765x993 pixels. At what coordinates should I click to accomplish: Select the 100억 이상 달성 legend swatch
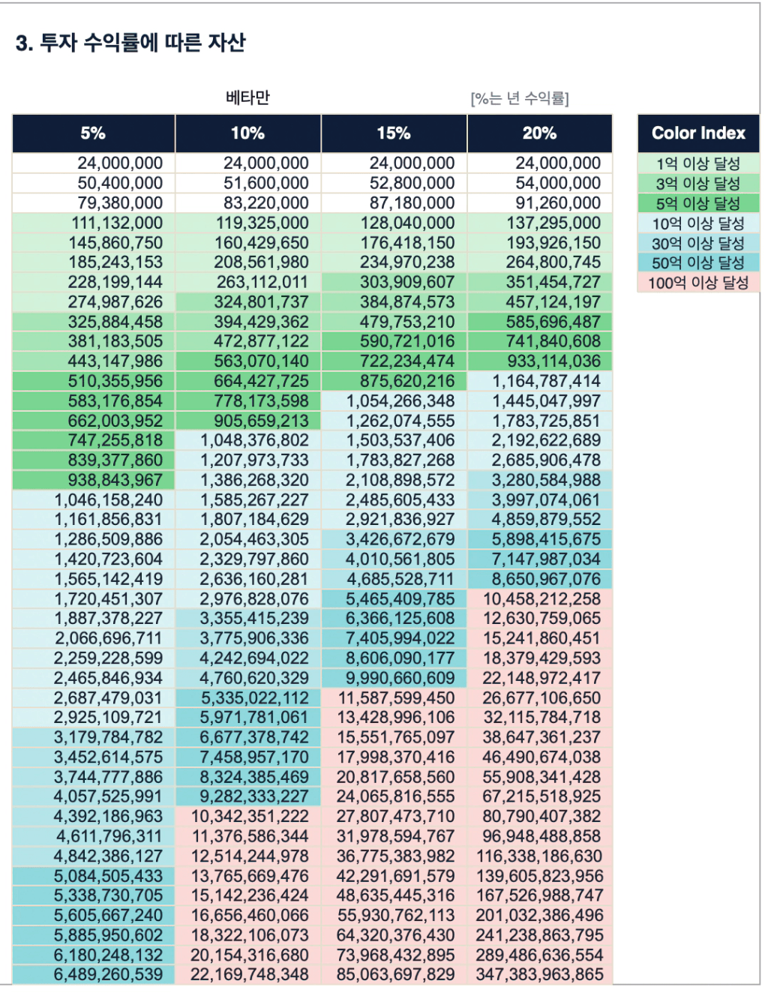(x=698, y=283)
